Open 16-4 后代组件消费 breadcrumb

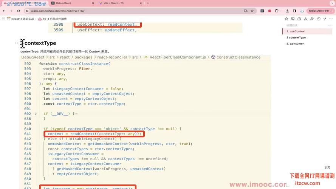(53, 19)
